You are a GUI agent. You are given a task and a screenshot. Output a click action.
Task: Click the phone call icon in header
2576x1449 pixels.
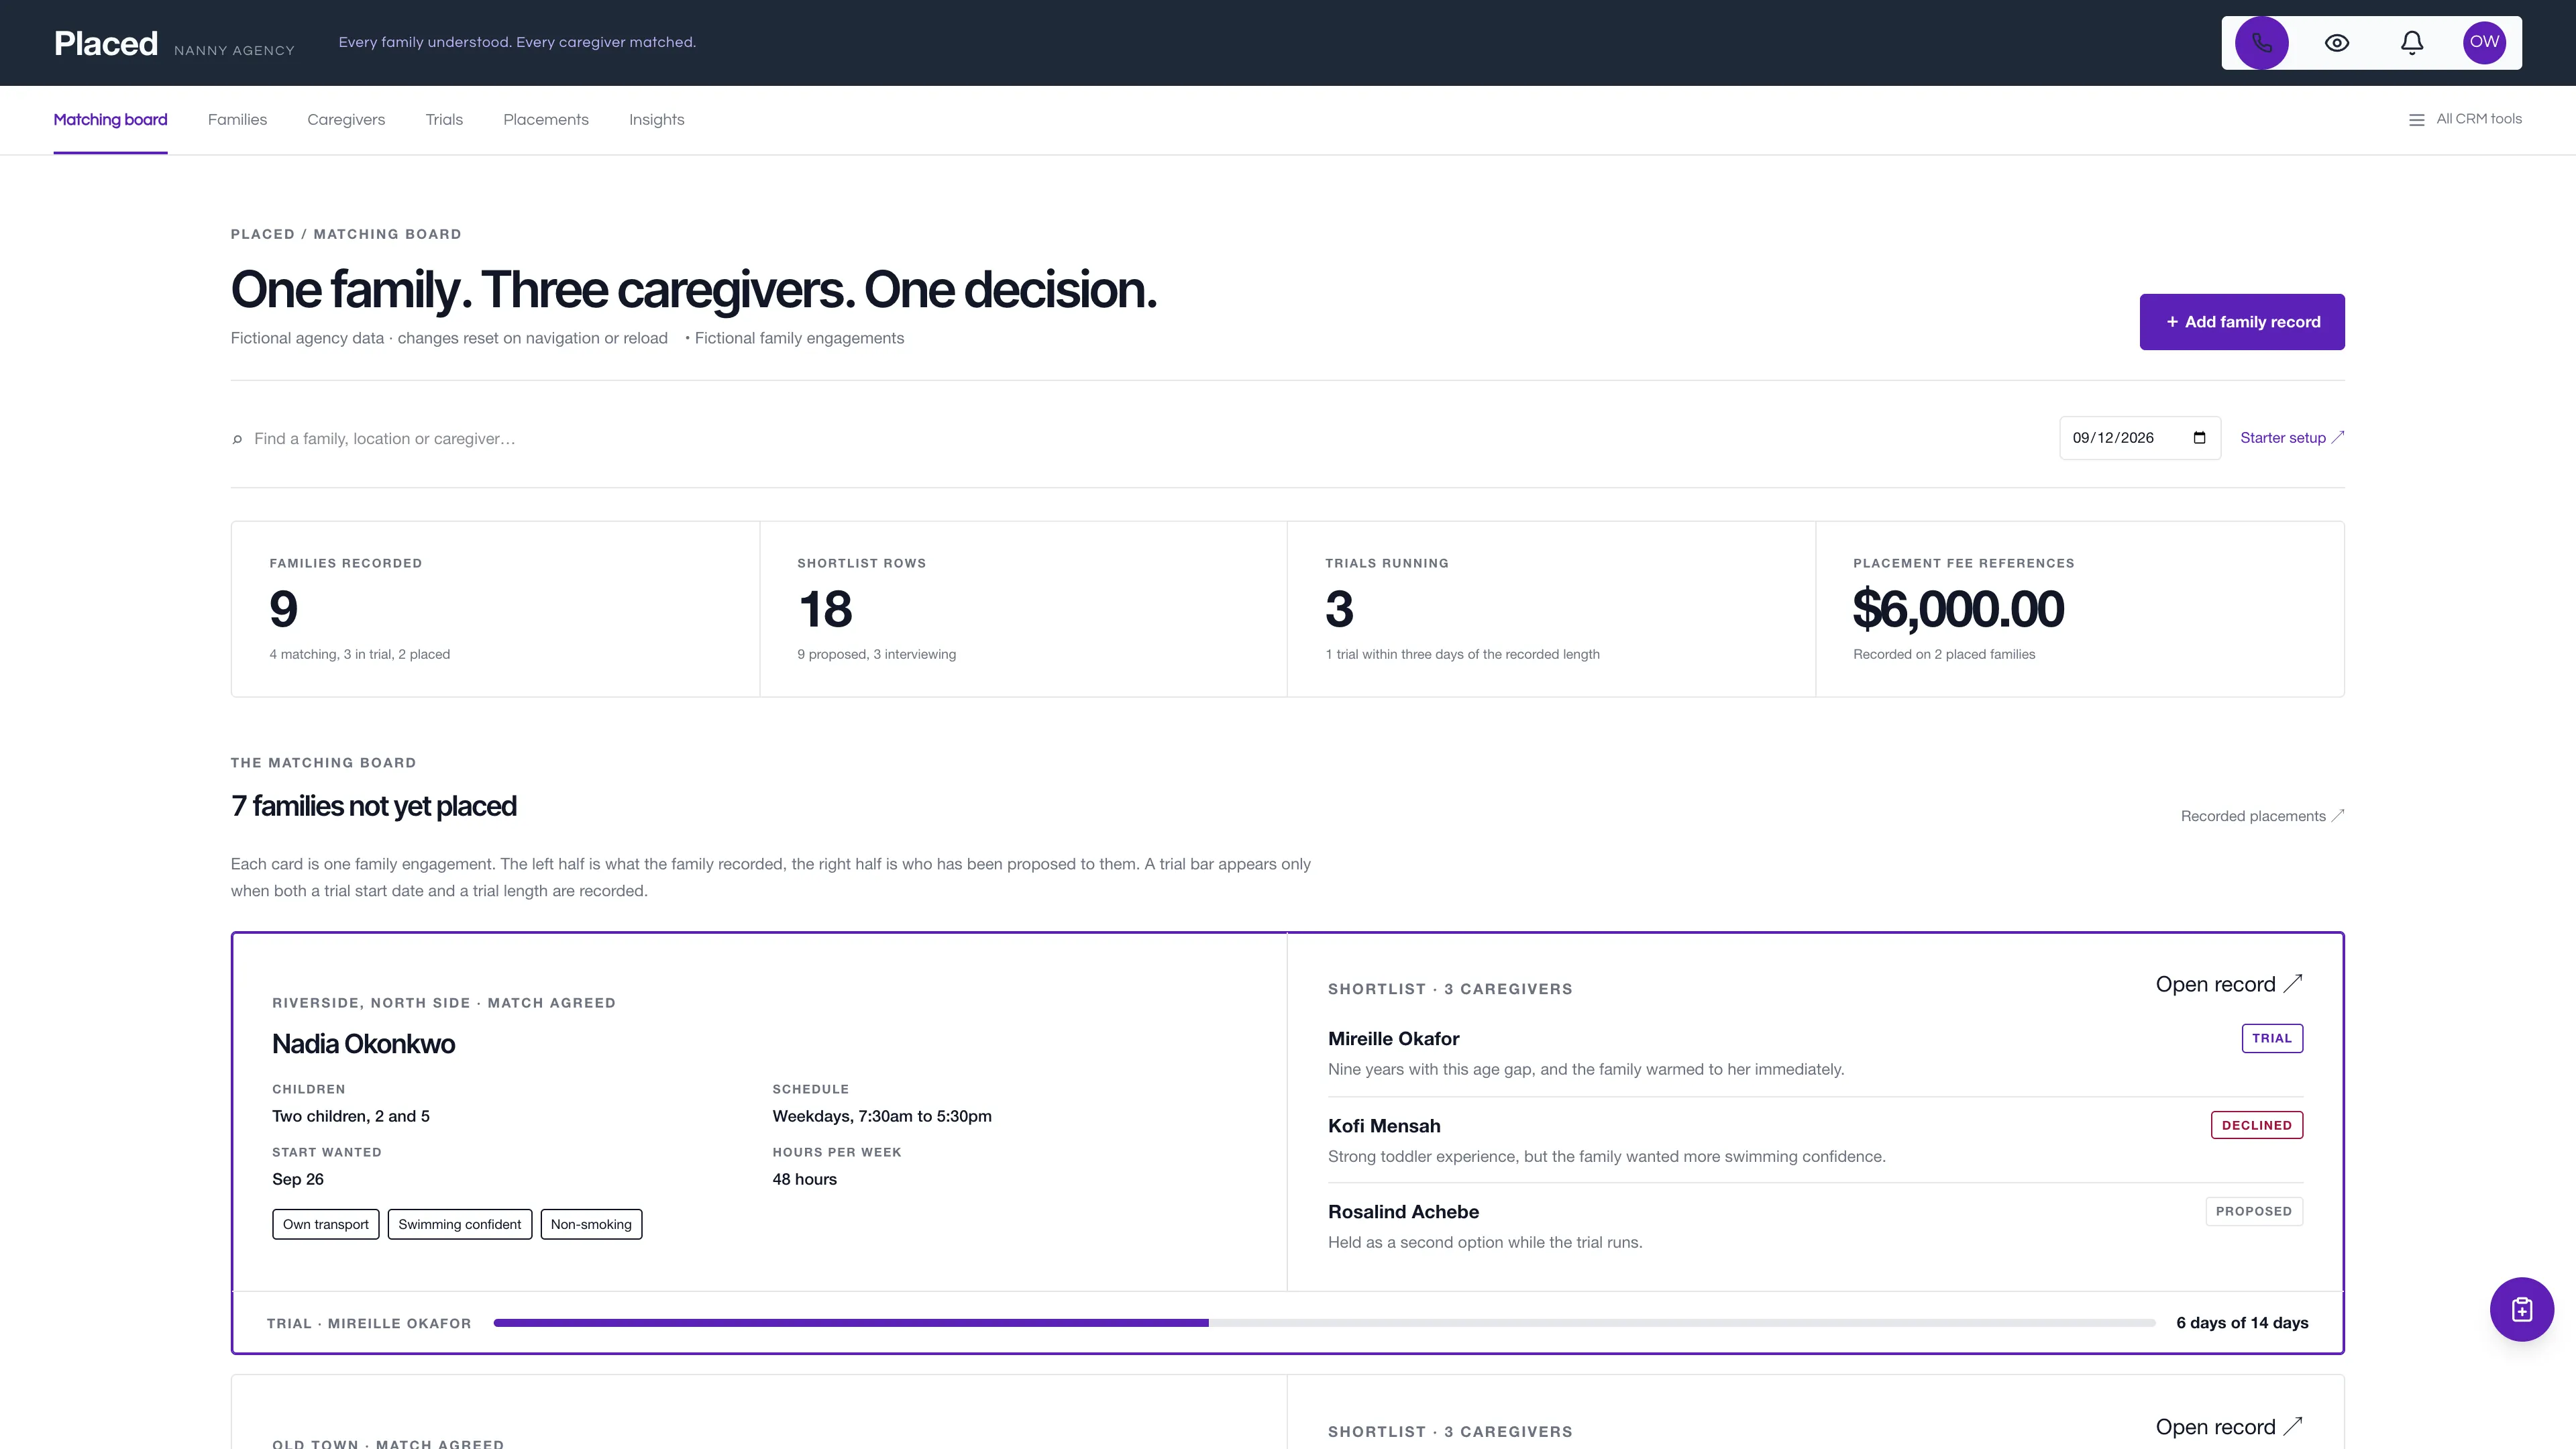tap(2261, 43)
